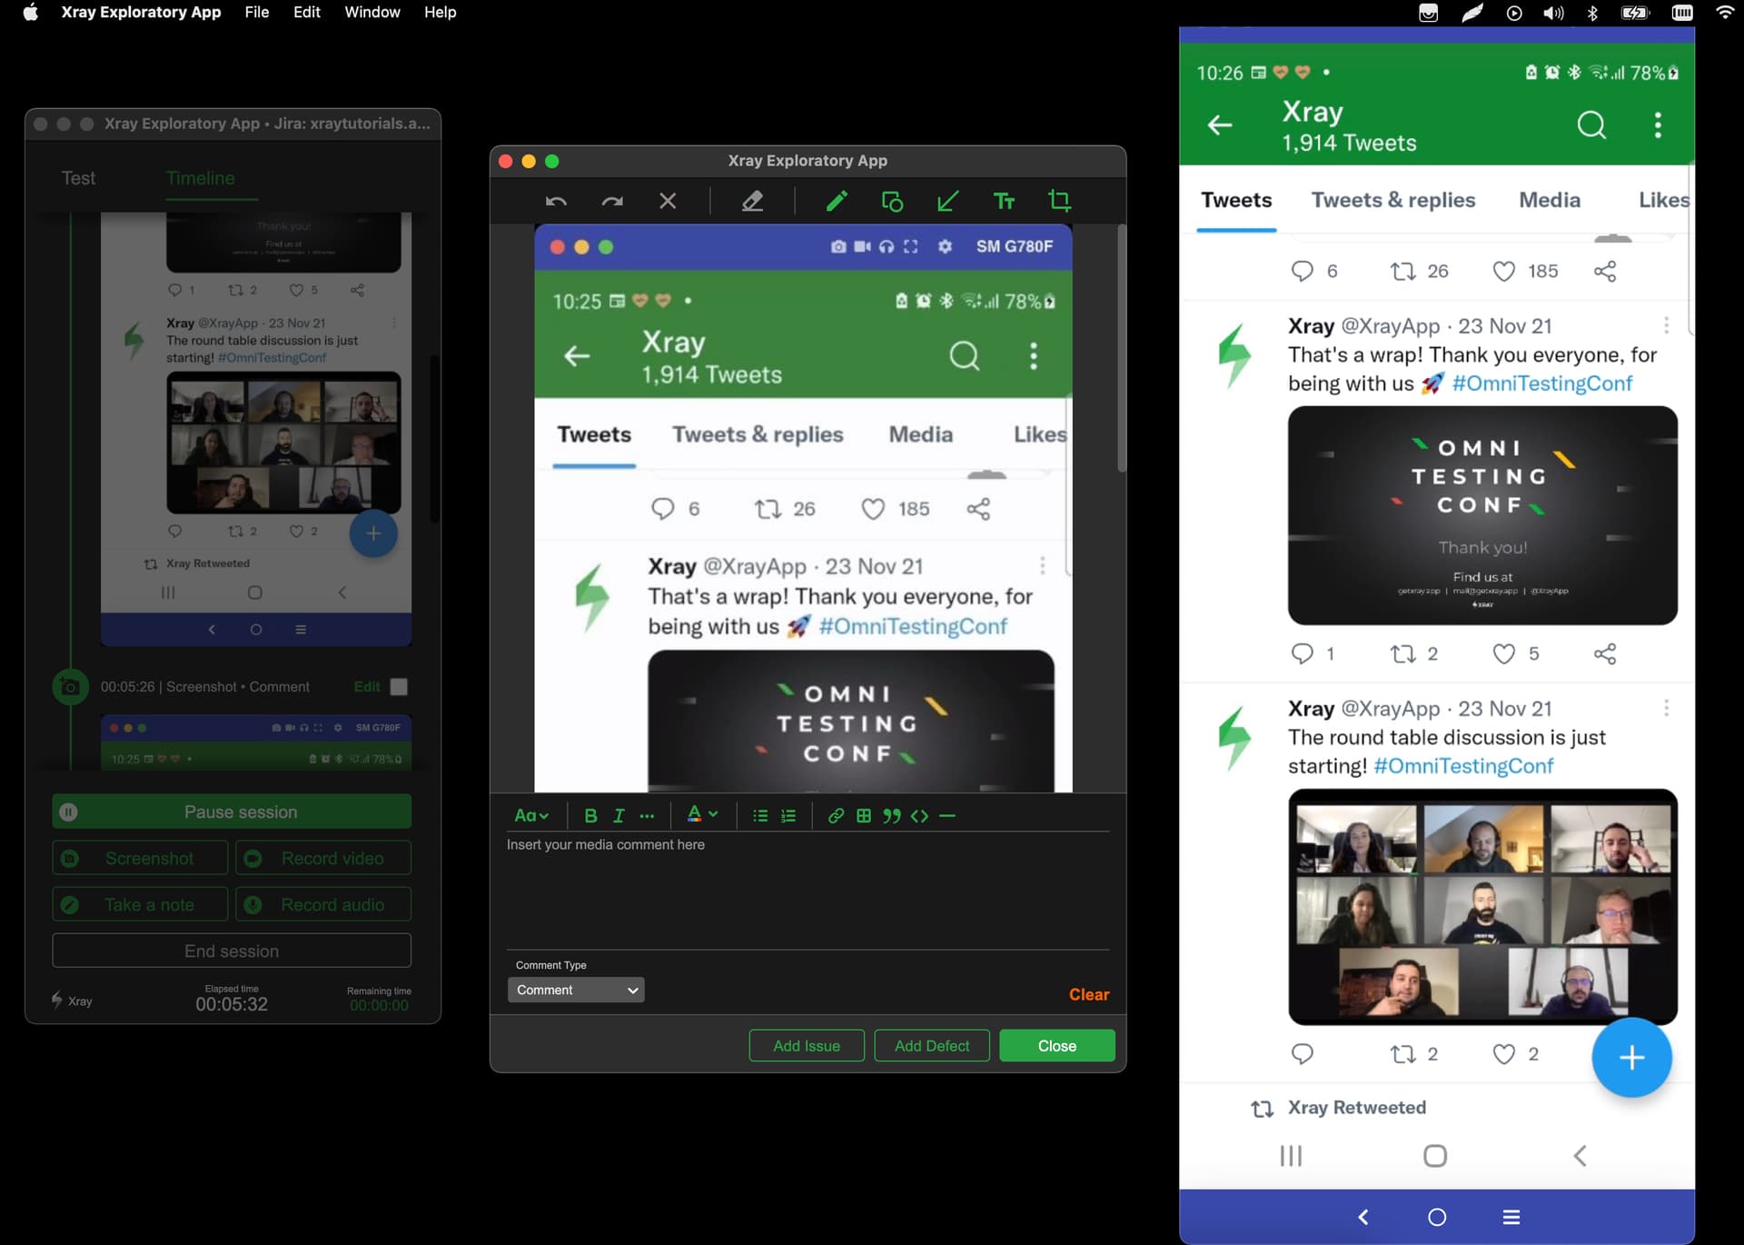1744x1245 pixels.
Task: Insert a block quote
Action: [x=892, y=815]
